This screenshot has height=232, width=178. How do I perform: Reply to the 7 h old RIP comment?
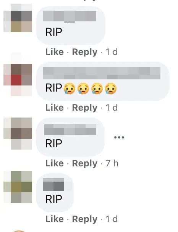[x=85, y=164]
